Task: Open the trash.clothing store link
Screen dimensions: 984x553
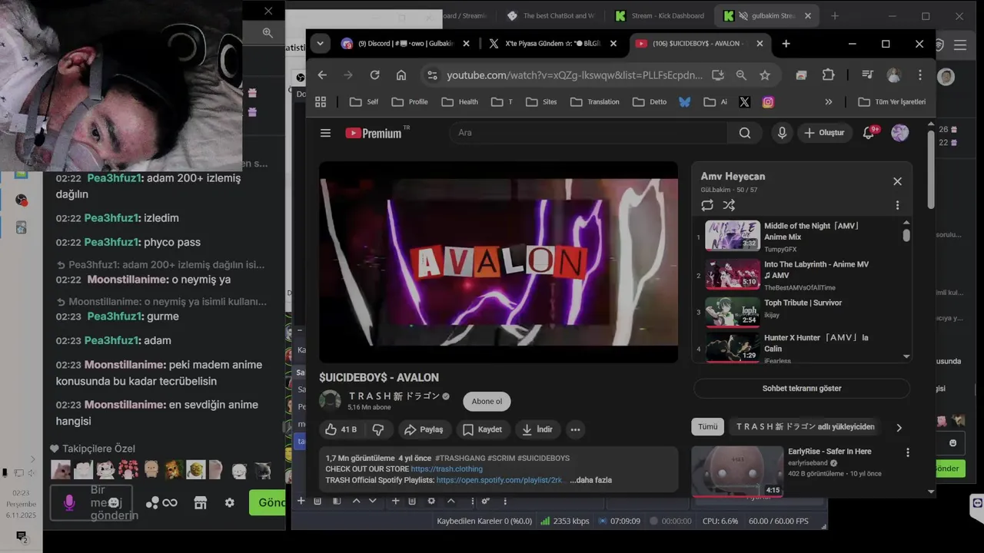Action: tap(447, 469)
